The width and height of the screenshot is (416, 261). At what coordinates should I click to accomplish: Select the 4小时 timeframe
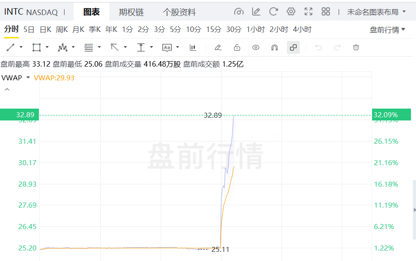coord(302,29)
